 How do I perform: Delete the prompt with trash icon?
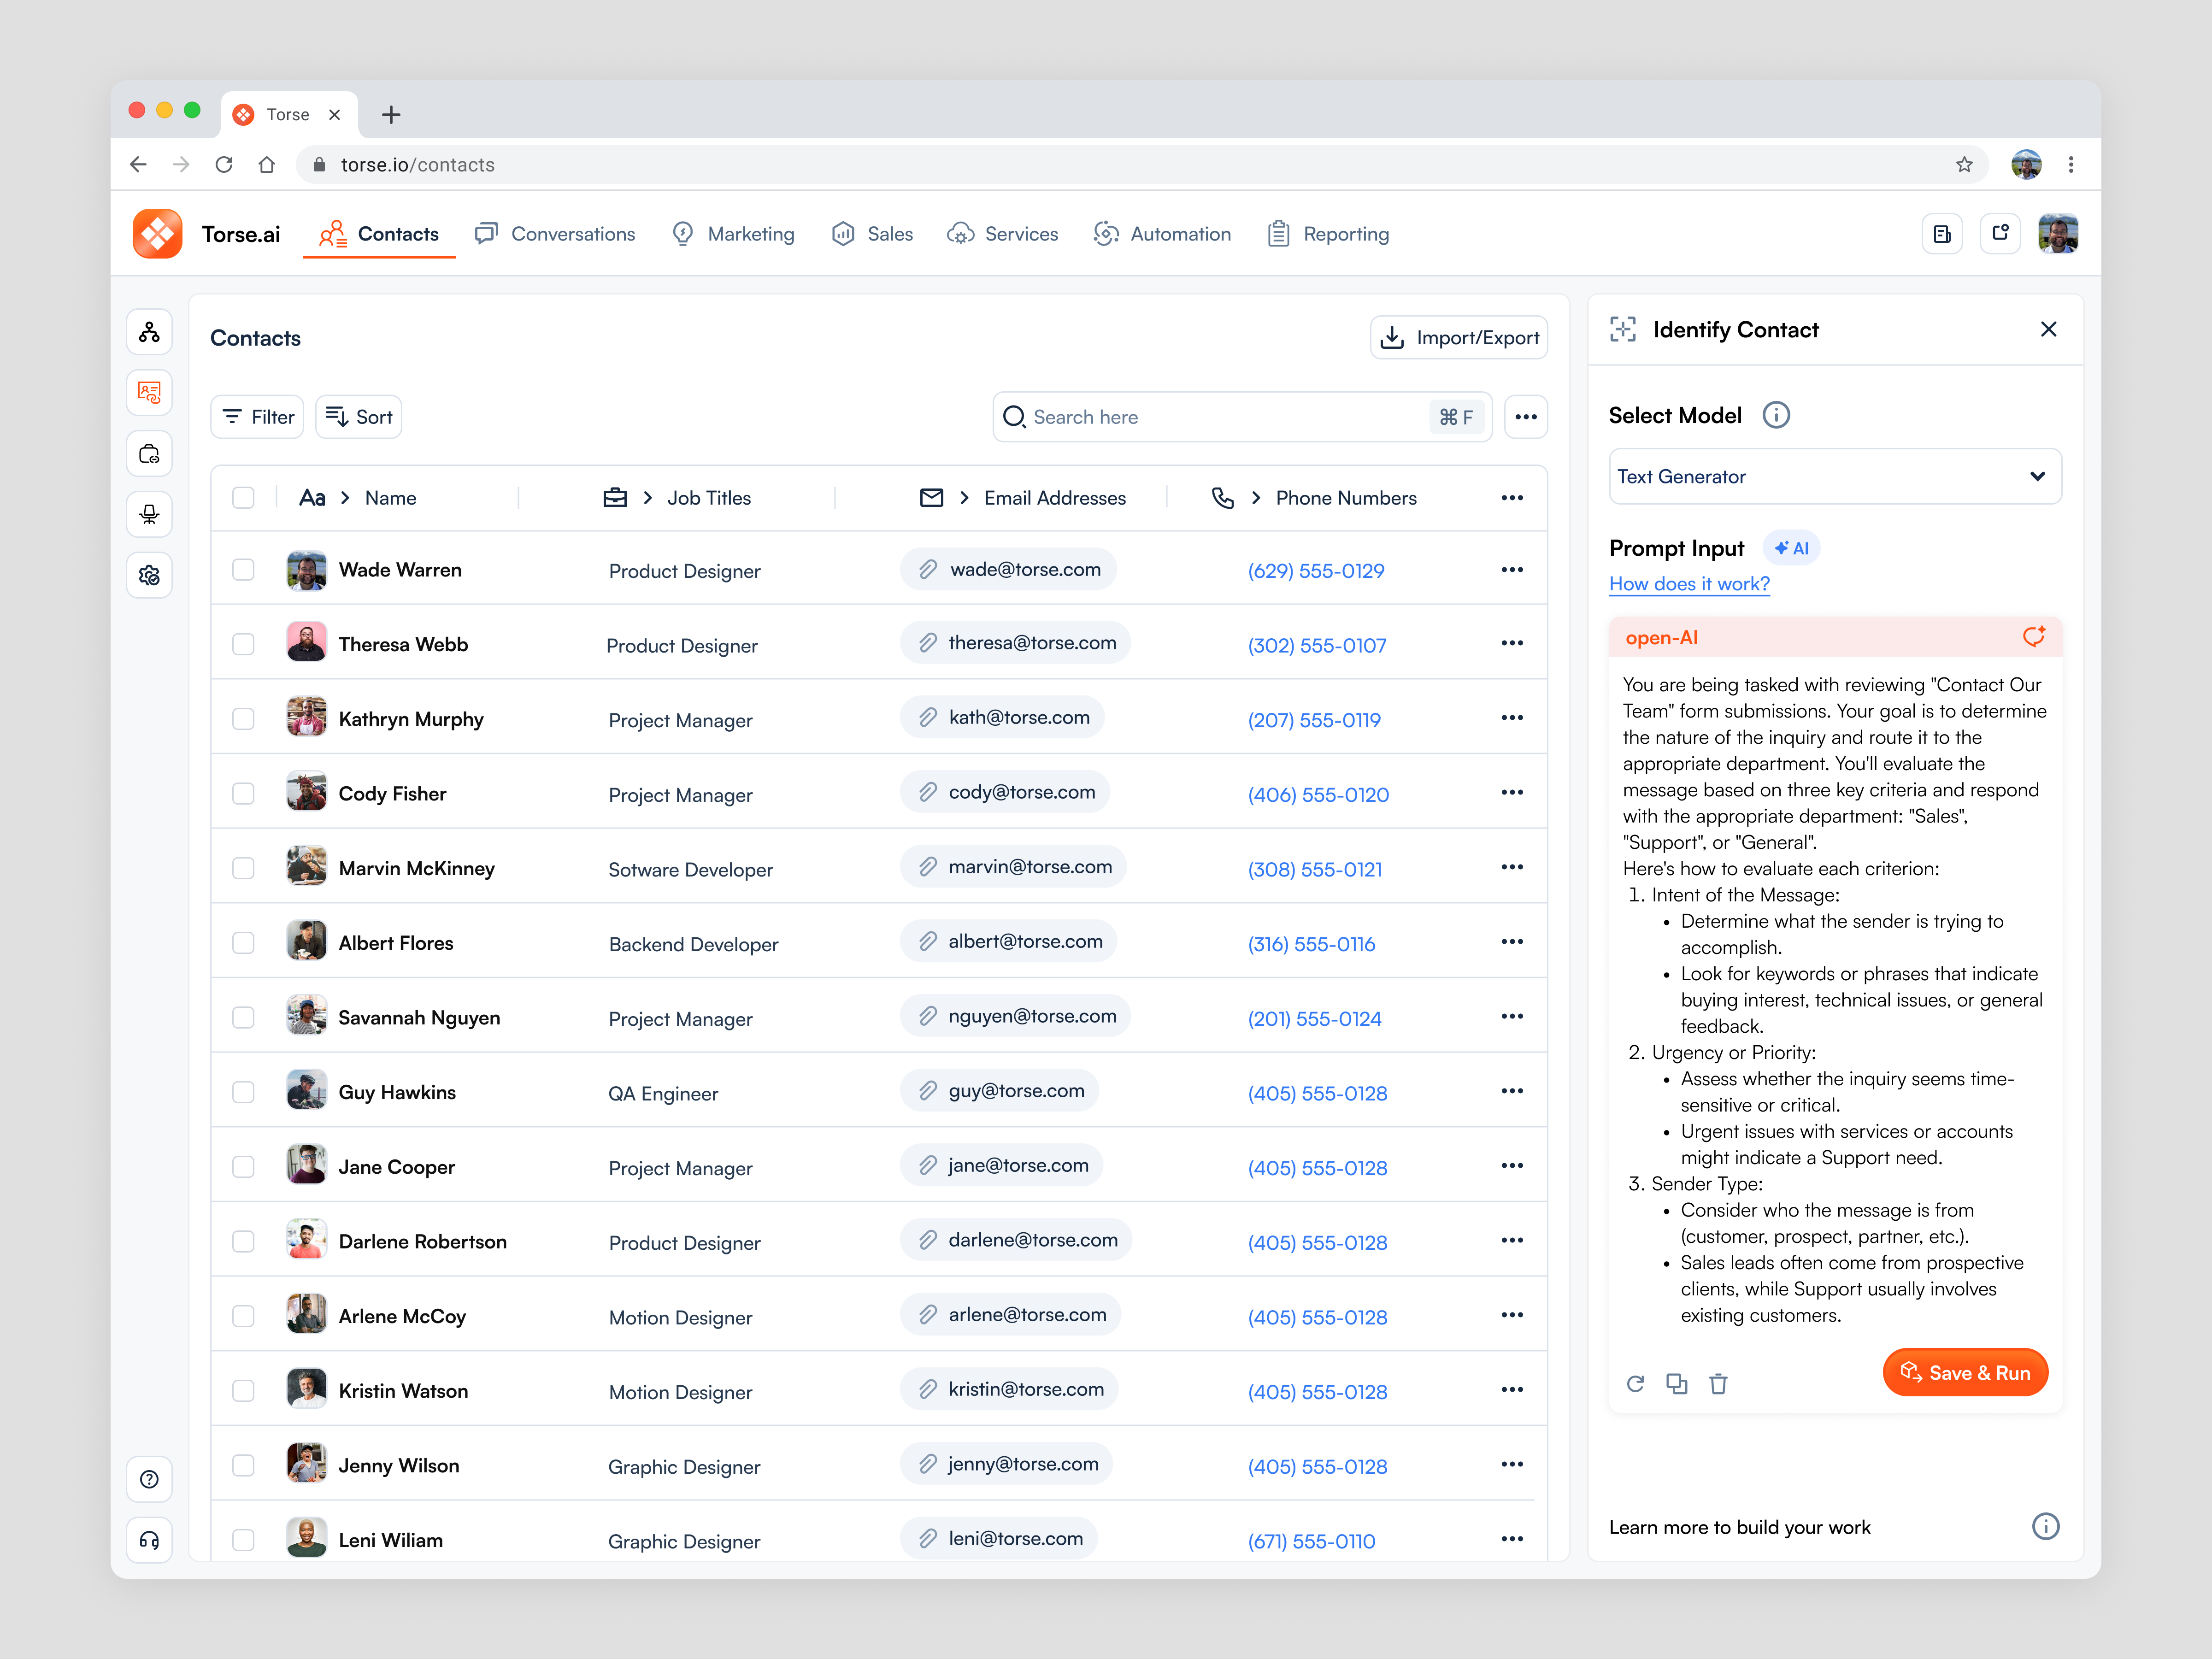pos(1719,1383)
